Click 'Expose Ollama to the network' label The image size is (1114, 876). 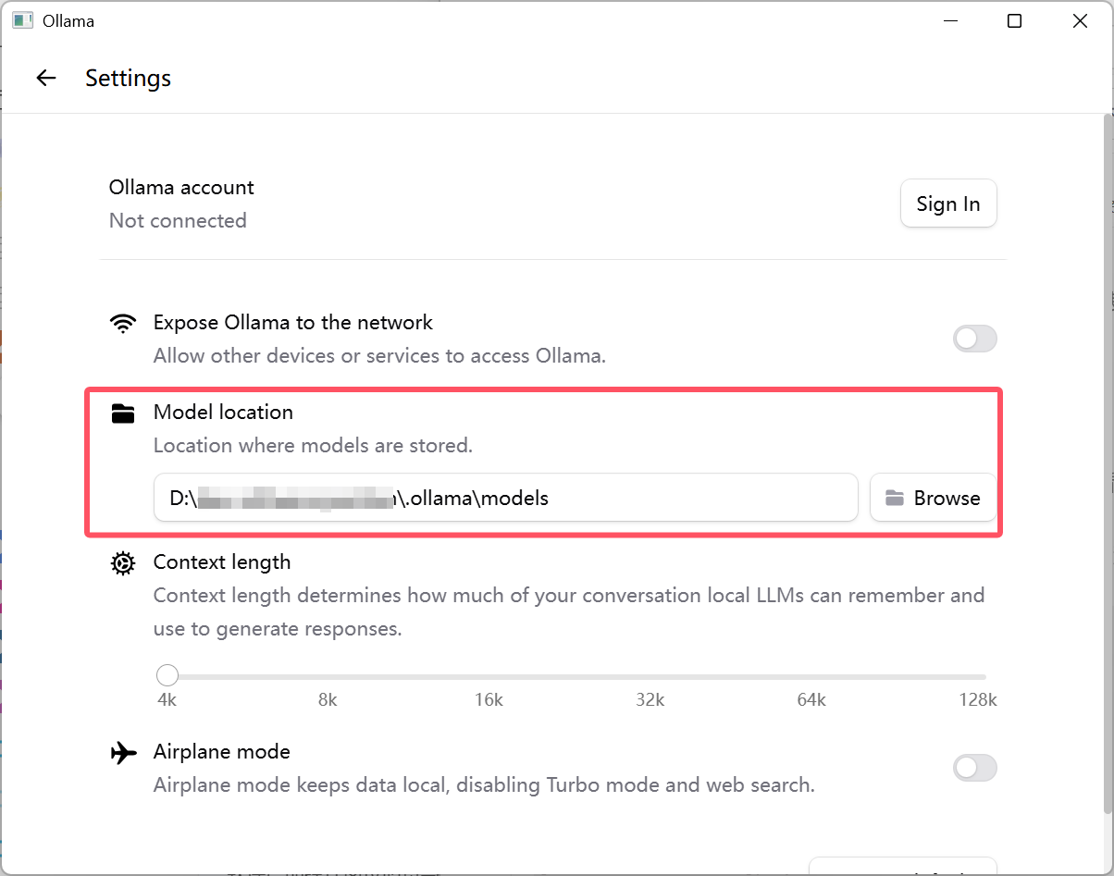293,323
